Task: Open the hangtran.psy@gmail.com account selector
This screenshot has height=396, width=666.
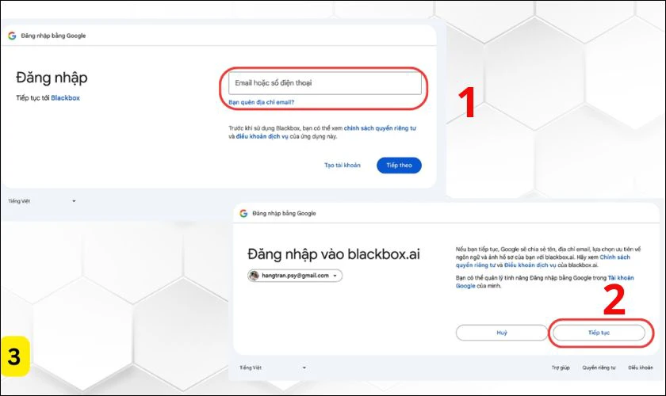Action: [295, 276]
